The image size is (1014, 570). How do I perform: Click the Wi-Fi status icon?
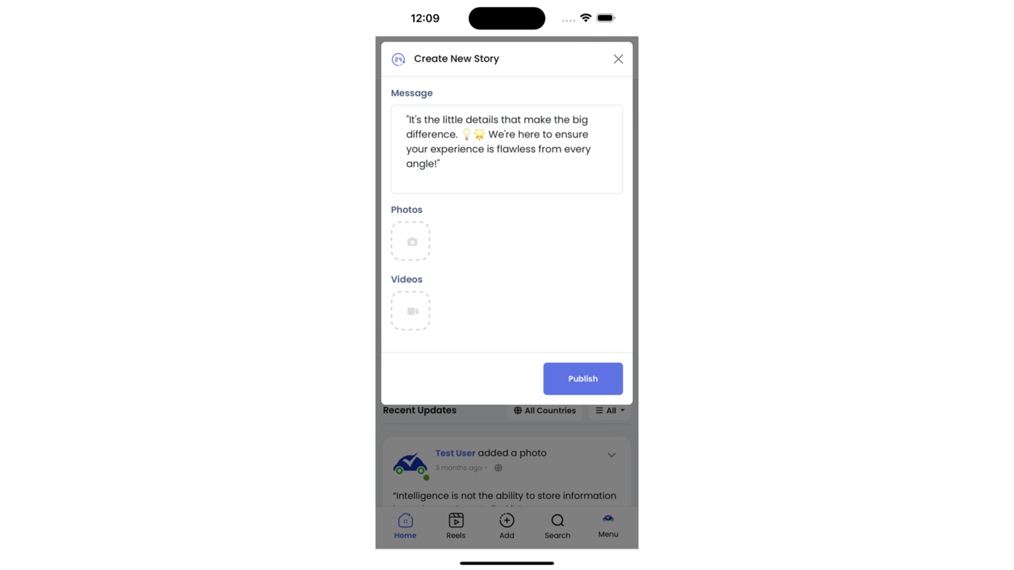point(585,18)
